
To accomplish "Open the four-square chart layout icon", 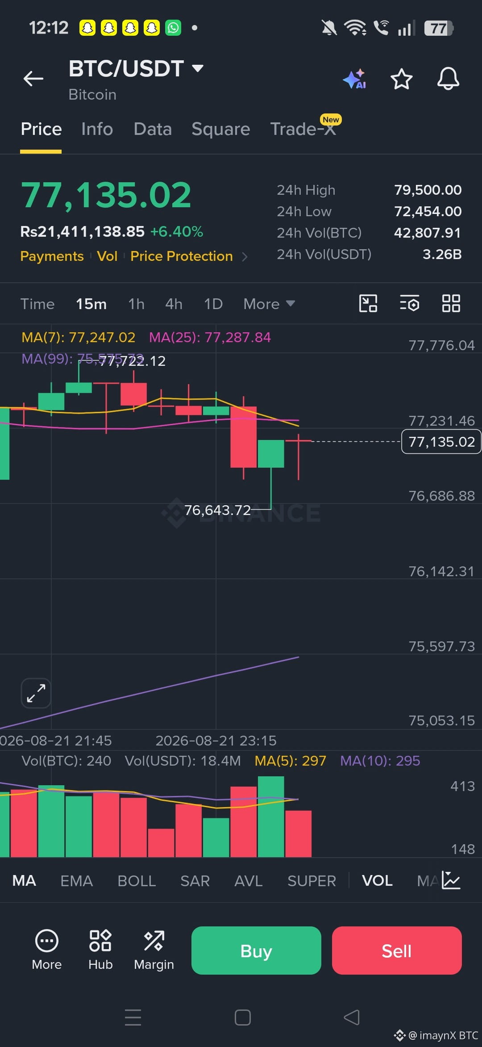I will coord(451,304).
